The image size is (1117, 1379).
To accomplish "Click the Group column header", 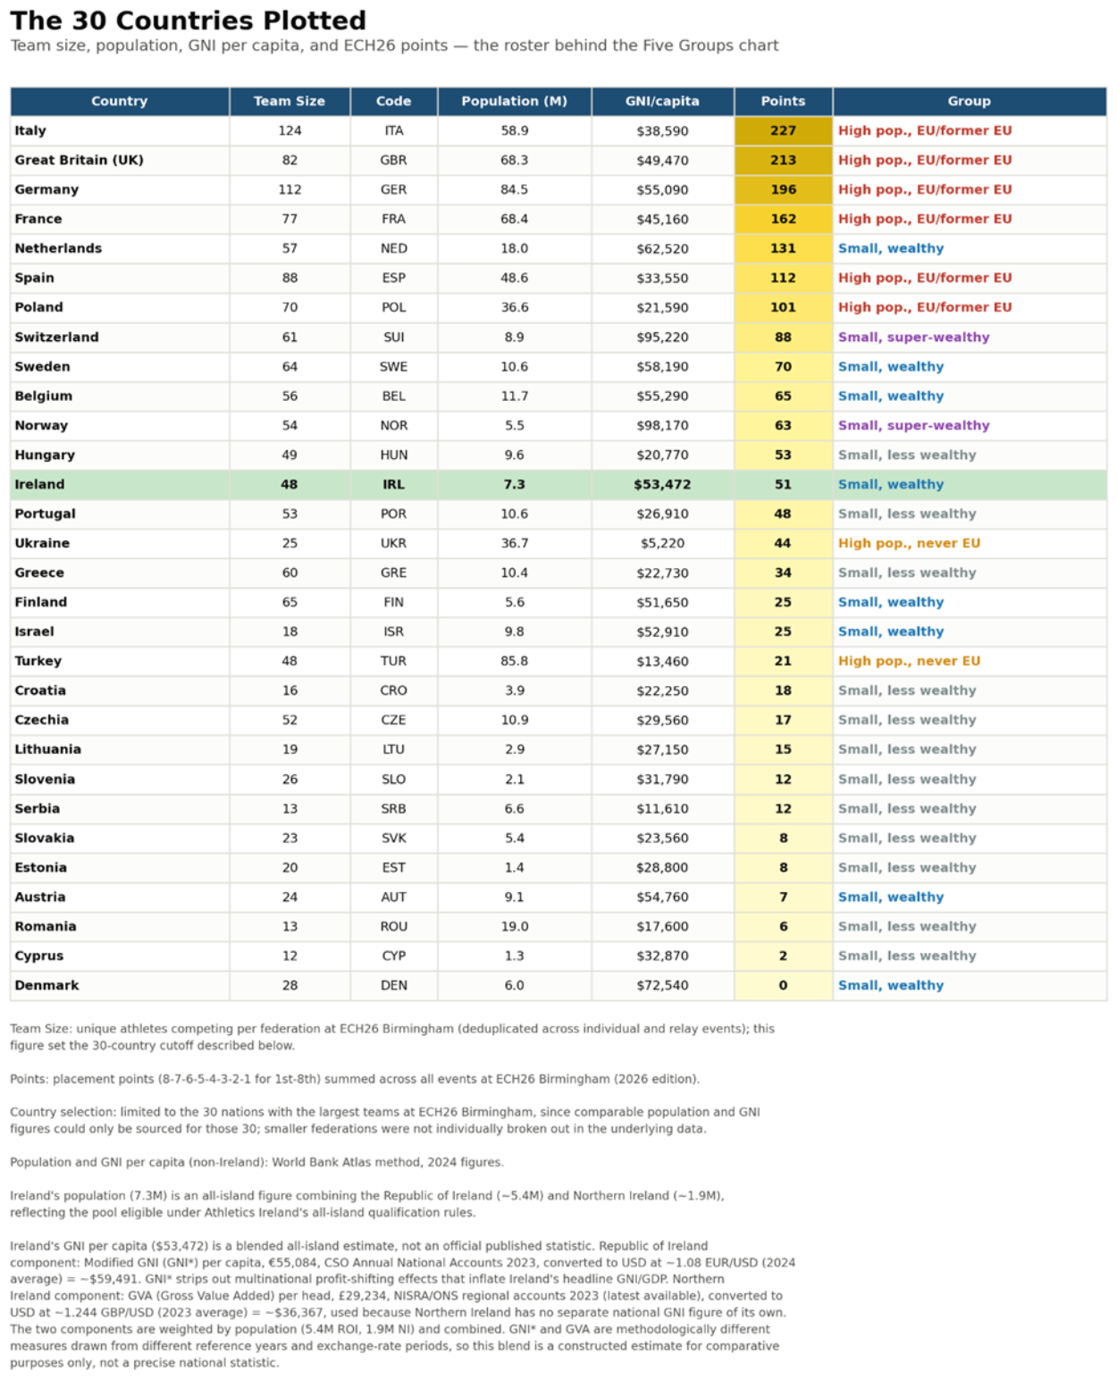I will click(x=970, y=102).
